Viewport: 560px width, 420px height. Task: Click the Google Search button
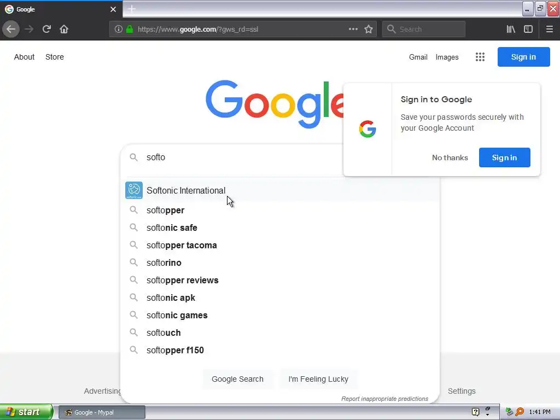click(237, 379)
